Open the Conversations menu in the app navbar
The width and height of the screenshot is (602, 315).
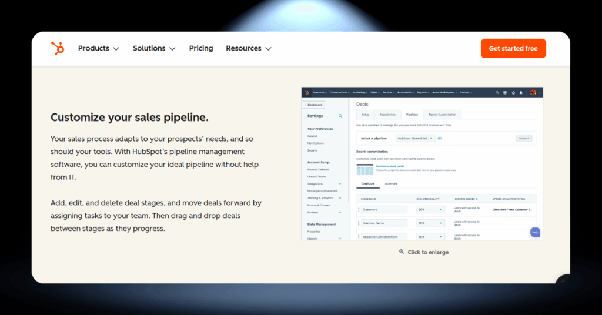pyautogui.click(x=339, y=92)
